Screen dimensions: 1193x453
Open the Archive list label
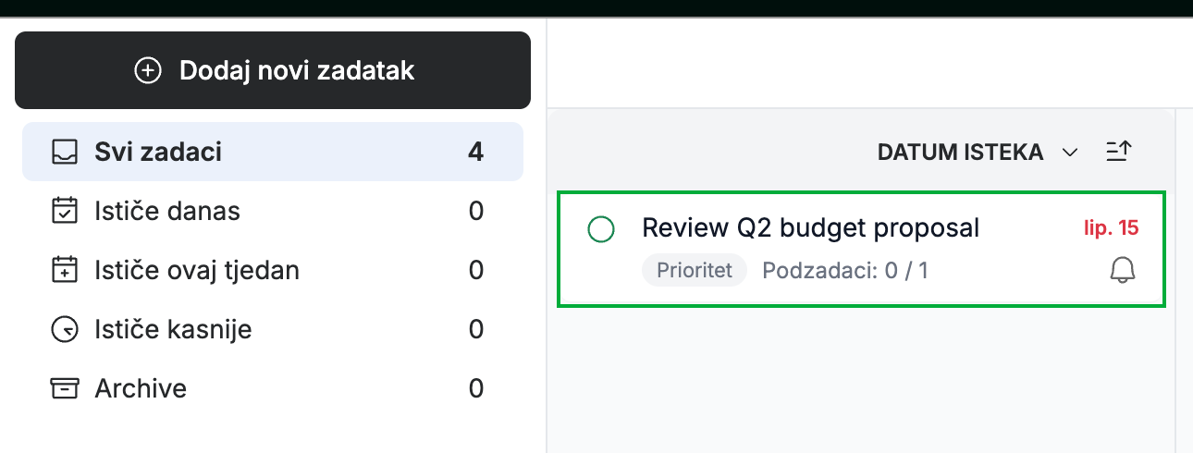141,388
